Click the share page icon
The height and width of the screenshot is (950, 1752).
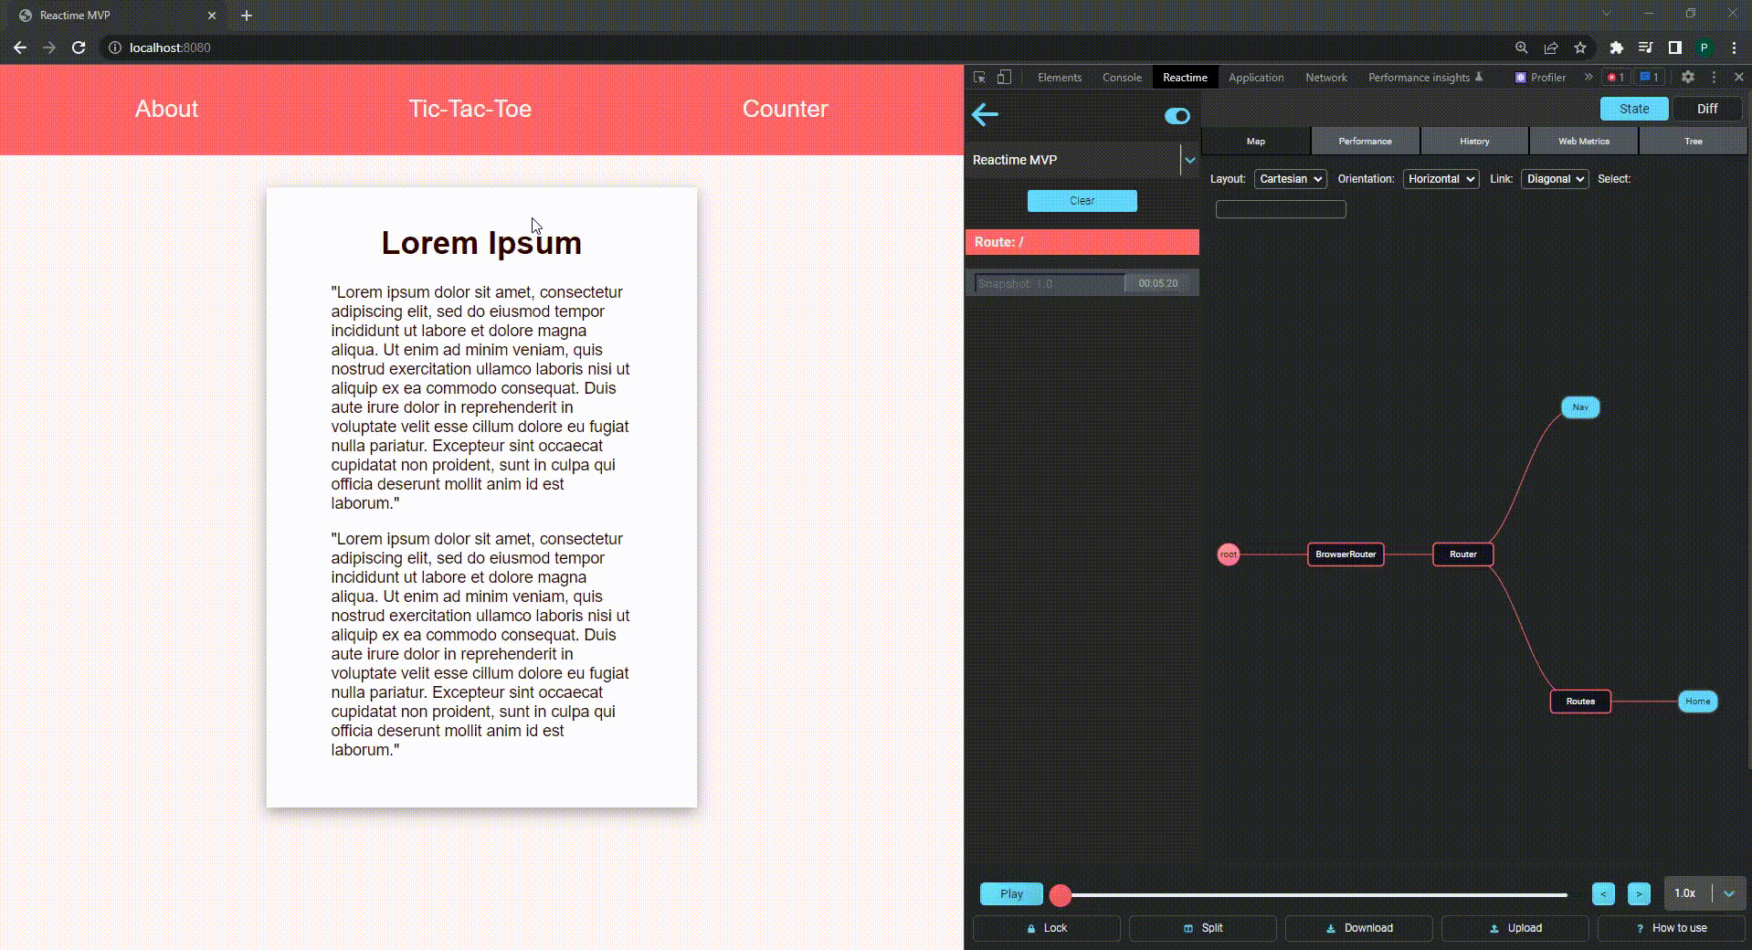(x=1551, y=47)
